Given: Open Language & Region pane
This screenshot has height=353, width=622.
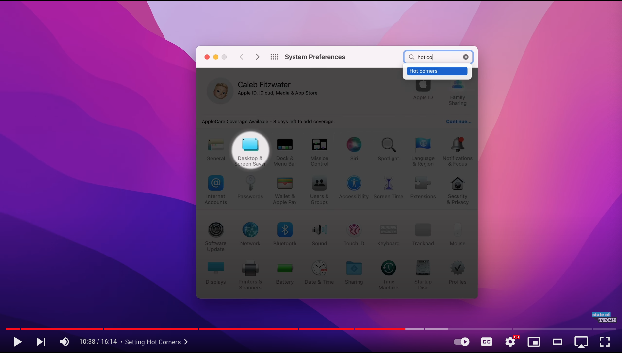Looking at the screenshot, I should [x=423, y=145].
